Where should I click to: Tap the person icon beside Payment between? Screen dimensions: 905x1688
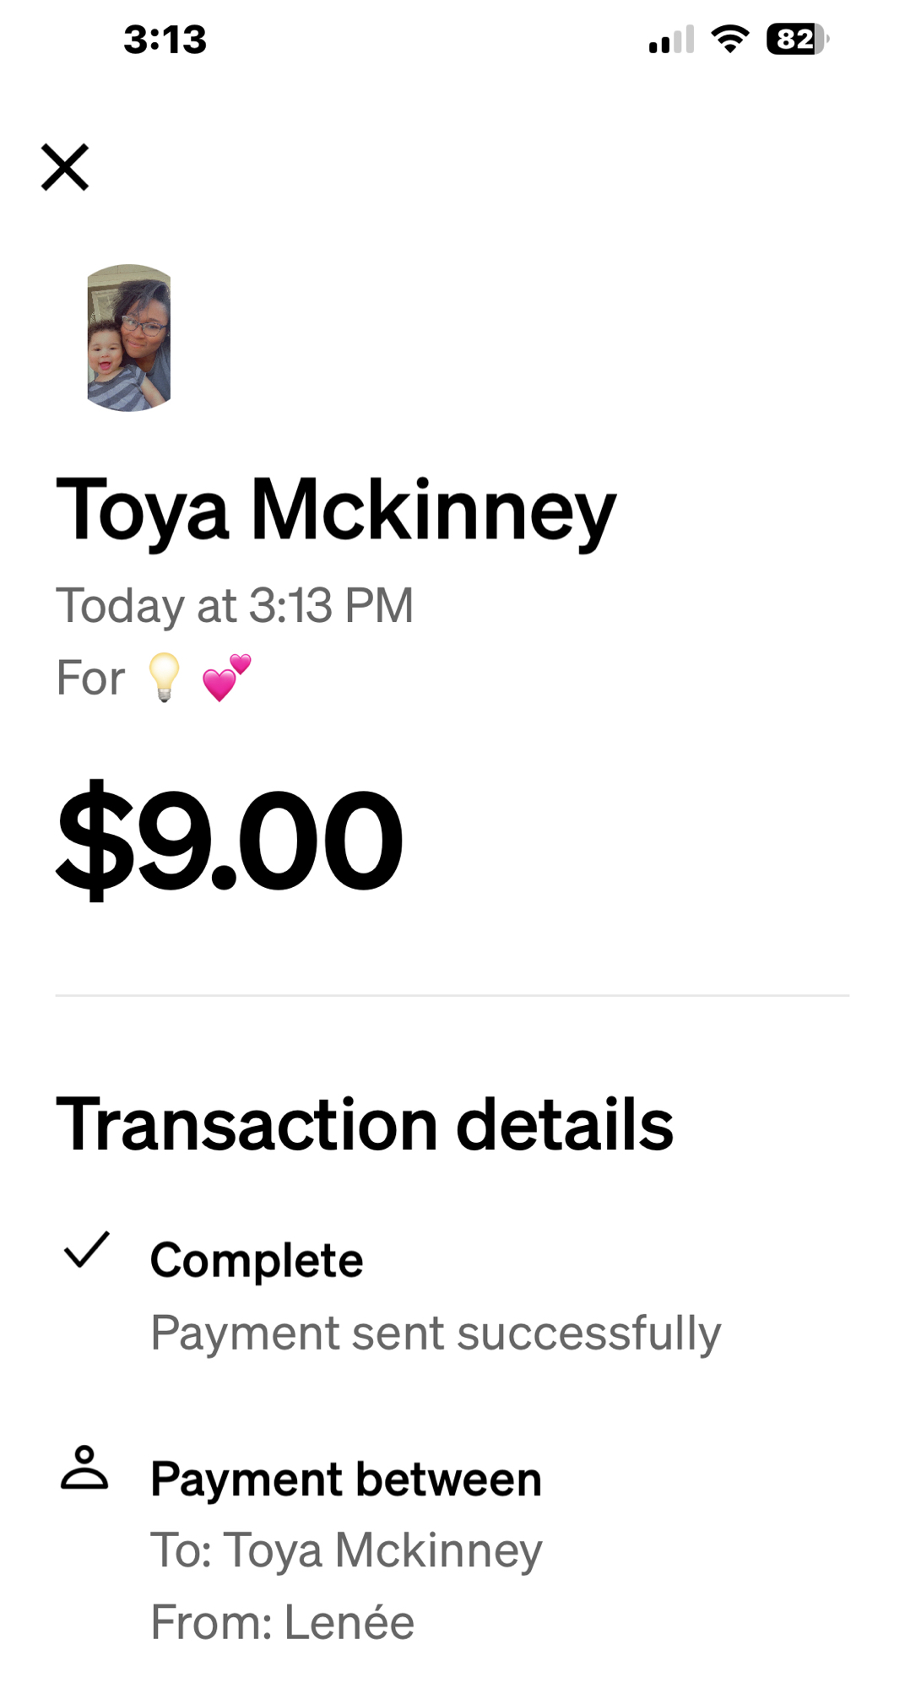[x=84, y=1468]
